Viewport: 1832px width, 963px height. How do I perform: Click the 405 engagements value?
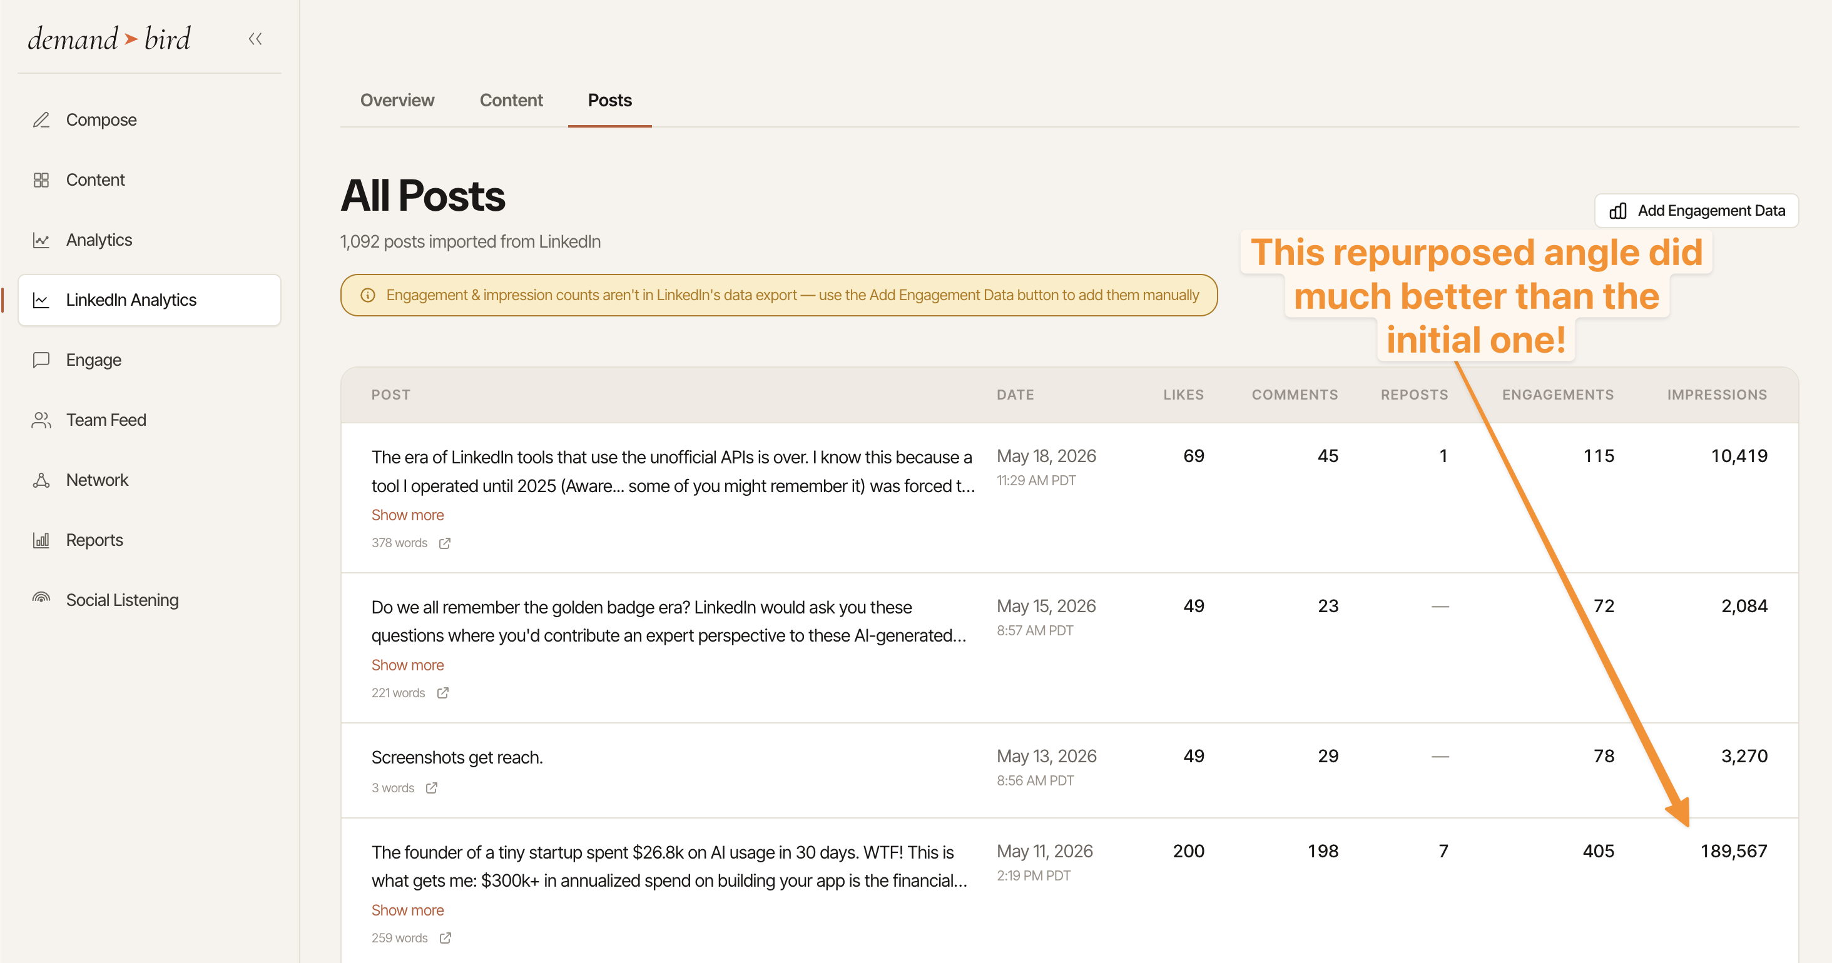tap(1598, 850)
